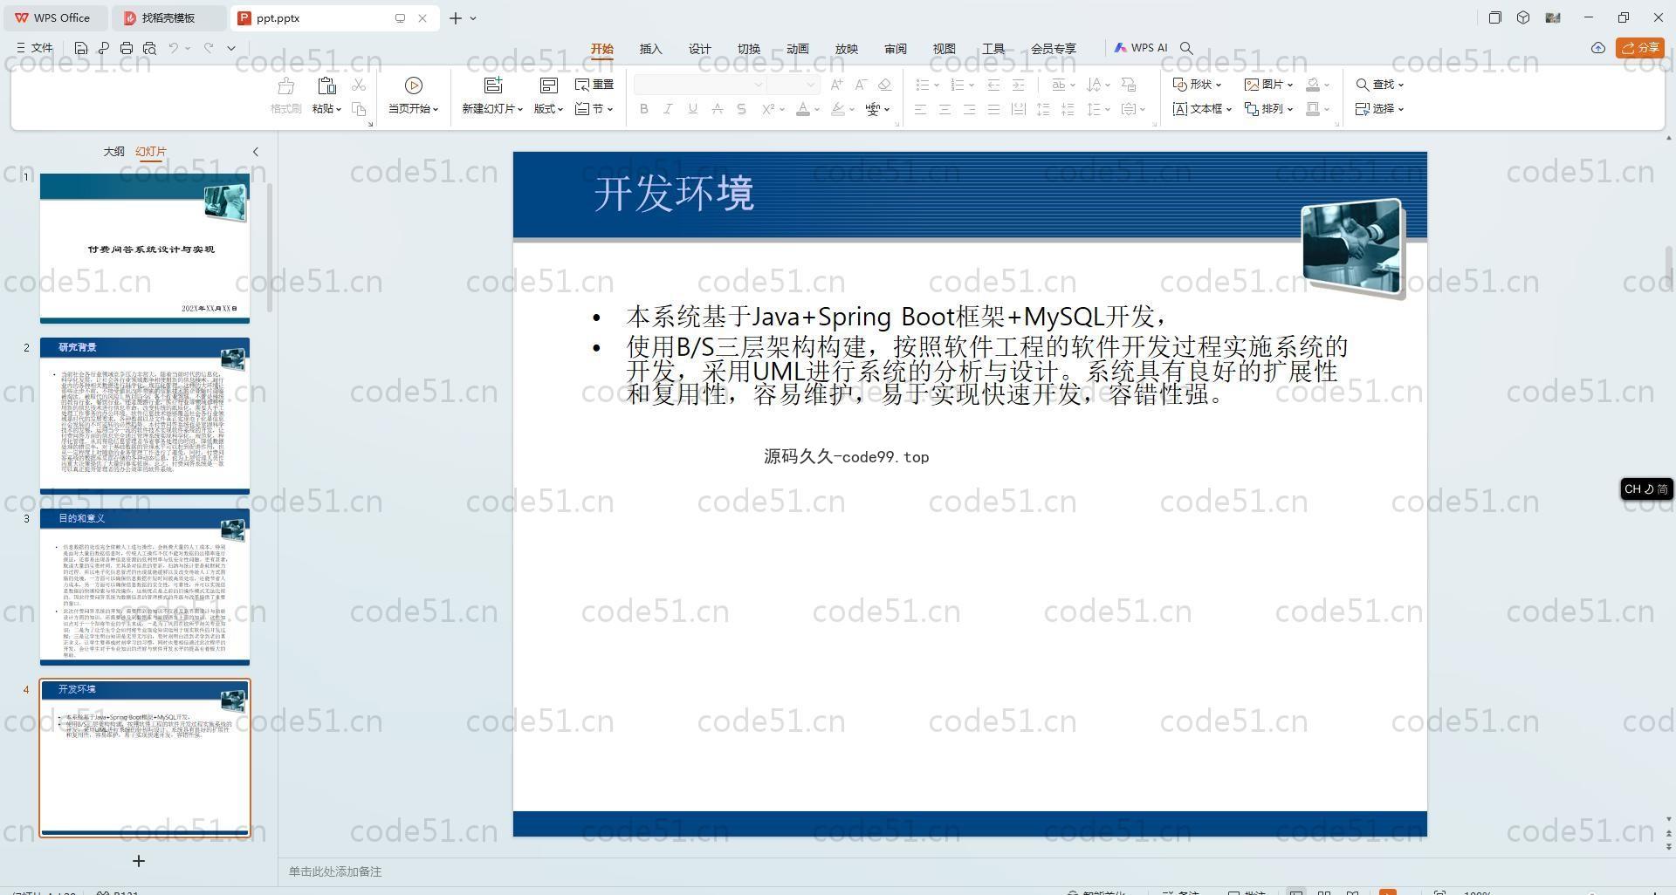The image size is (1676, 895).
Task: Click the Copy icon below scissors
Action: coord(359,109)
